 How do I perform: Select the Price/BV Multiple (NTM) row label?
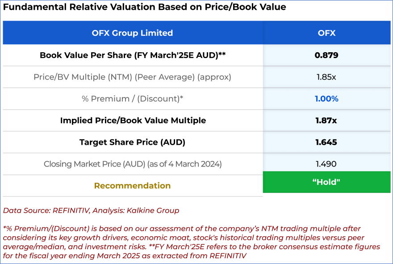[132, 77]
